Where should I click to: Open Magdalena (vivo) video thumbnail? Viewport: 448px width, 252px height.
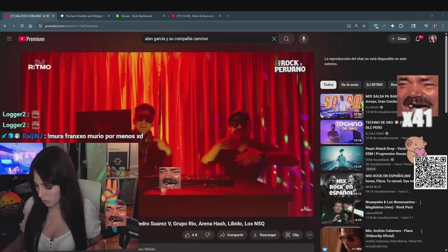click(342, 211)
